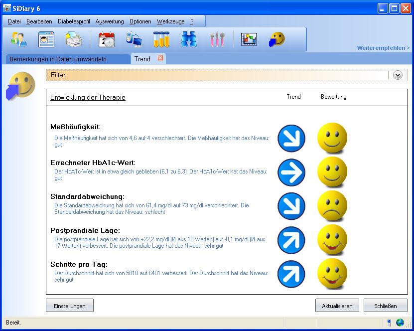Open the Auswertung menu

point(110,21)
